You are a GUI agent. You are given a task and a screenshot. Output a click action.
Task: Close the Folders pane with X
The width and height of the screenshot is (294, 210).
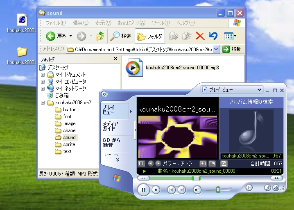(115, 59)
